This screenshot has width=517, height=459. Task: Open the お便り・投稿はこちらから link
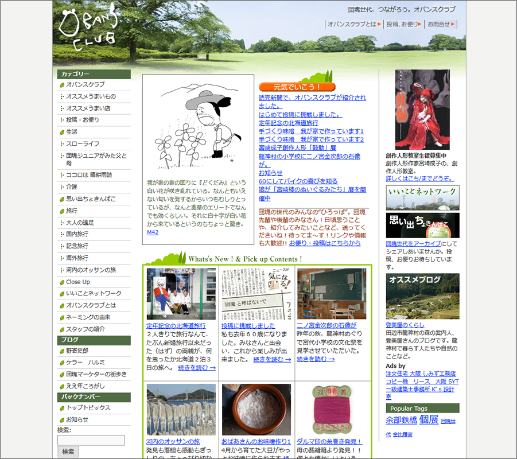[x=325, y=243]
